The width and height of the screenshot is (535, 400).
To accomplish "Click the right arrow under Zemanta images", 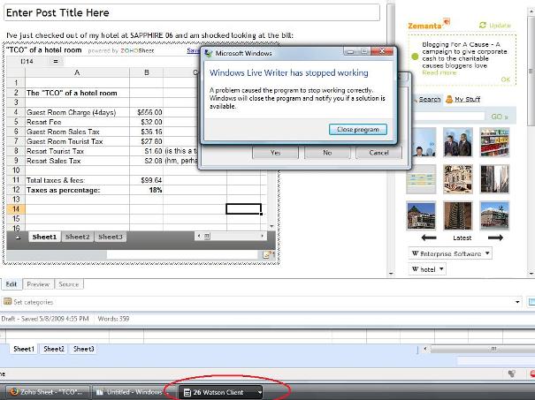I will click(495, 238).
